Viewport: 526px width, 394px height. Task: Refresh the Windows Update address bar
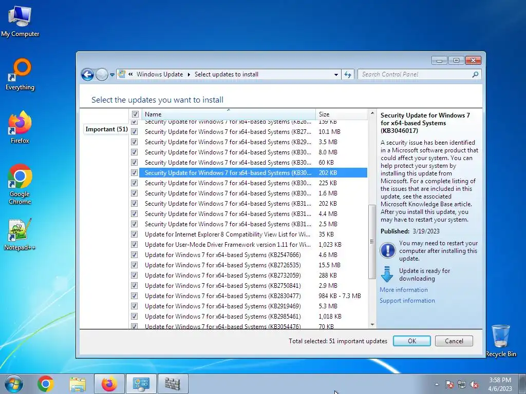pos(348,74)
